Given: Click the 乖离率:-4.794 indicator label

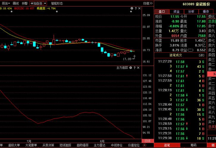Looking at the screenshot, I should [x=46, y=9].
